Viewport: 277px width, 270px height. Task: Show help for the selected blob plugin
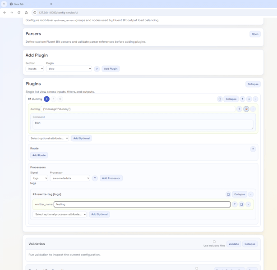pos(97,69)
